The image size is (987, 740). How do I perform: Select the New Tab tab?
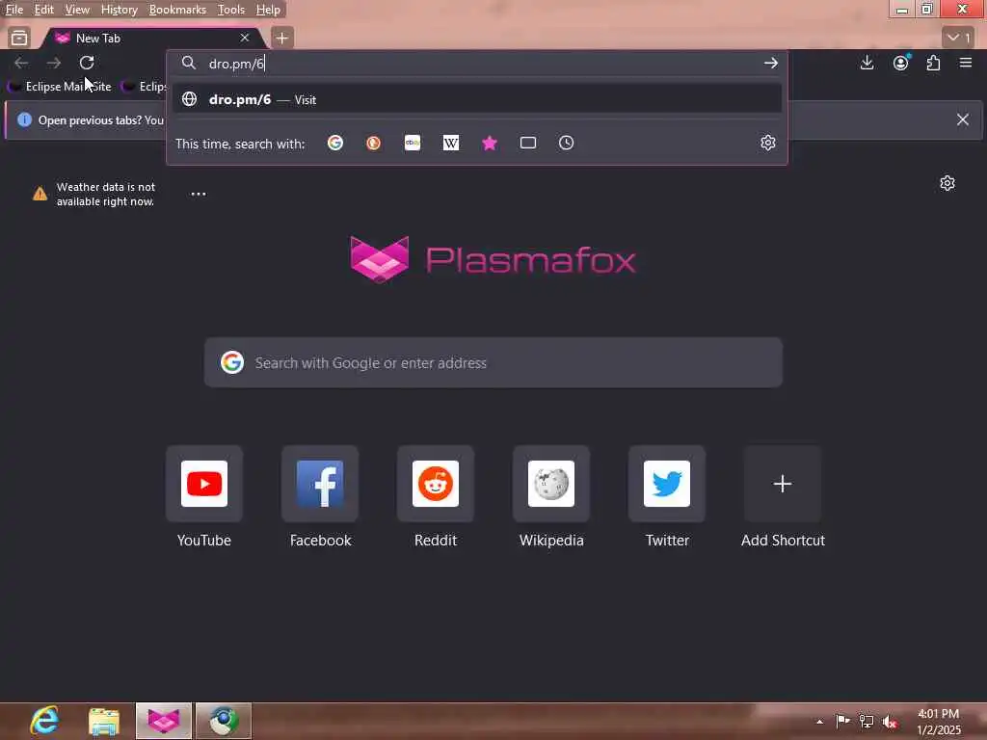(x=151, y=38)
